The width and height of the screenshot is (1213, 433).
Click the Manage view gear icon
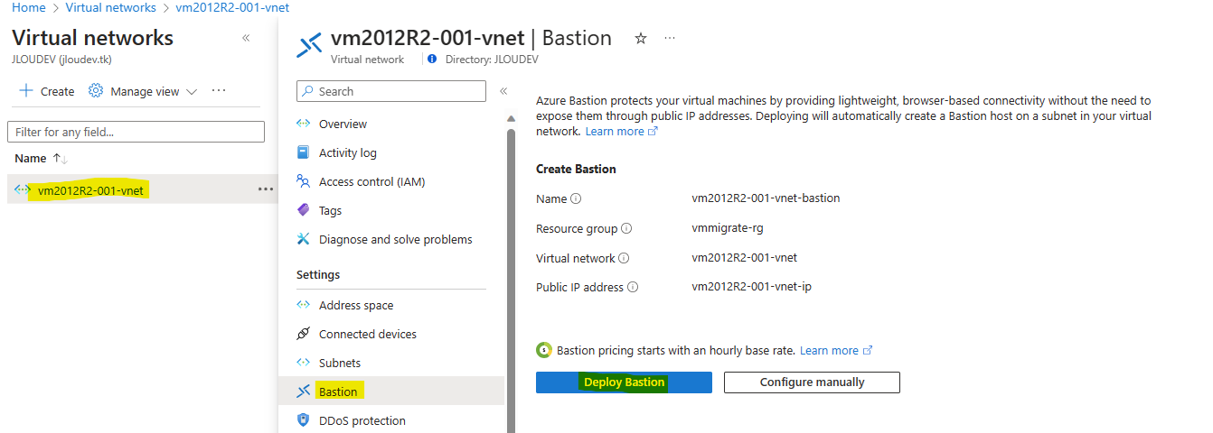[96, 91]
